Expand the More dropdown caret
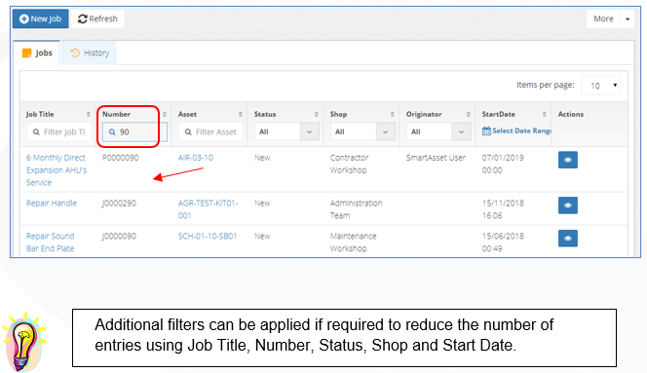Viewport: 647px width, 373px height. tap(628, 19)
